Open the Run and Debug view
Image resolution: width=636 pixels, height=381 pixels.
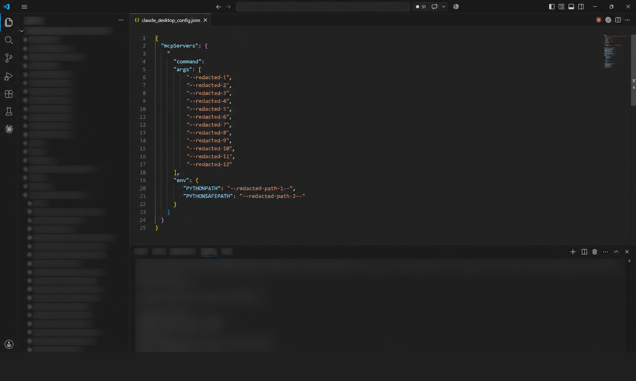[x=9, y=76]
